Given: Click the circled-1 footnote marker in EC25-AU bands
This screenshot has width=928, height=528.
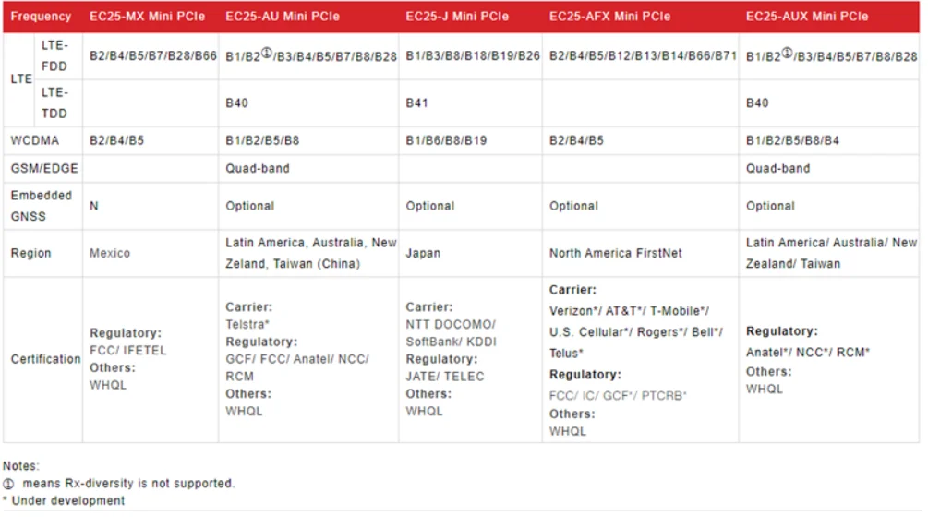Looking at the screenshot, I should click(x=266, y=53).
